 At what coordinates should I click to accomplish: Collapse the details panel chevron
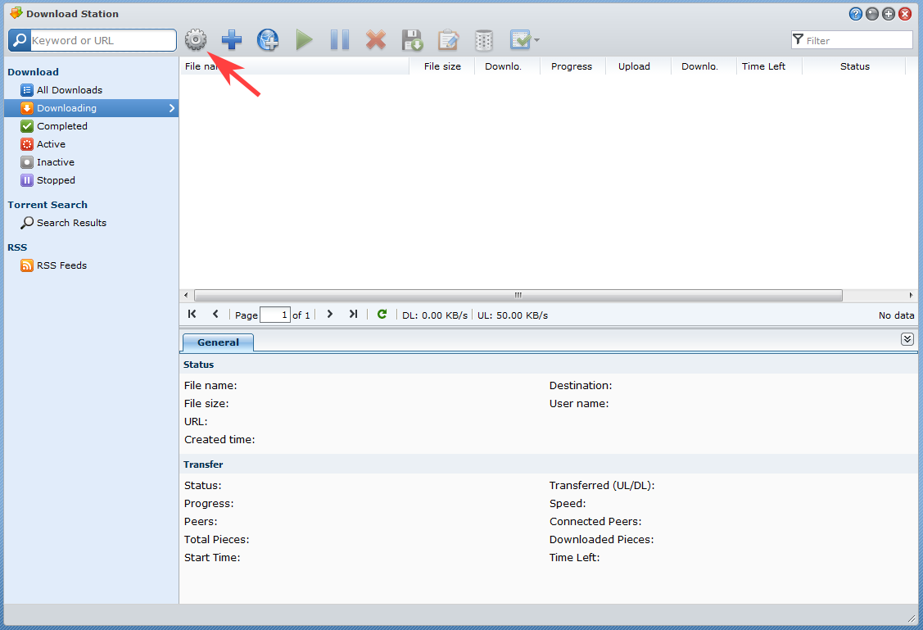point(907,339)
